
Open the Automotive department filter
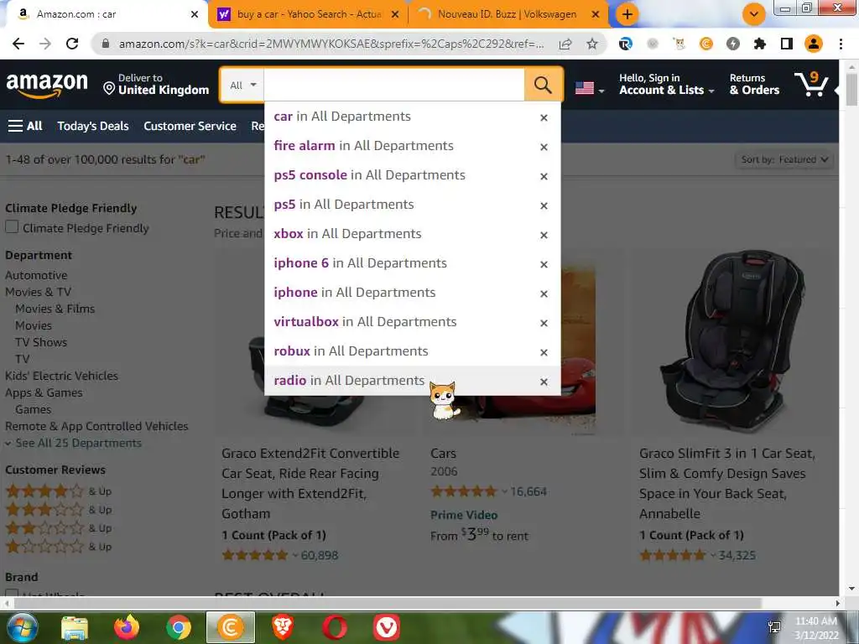(x=36, y=275)
